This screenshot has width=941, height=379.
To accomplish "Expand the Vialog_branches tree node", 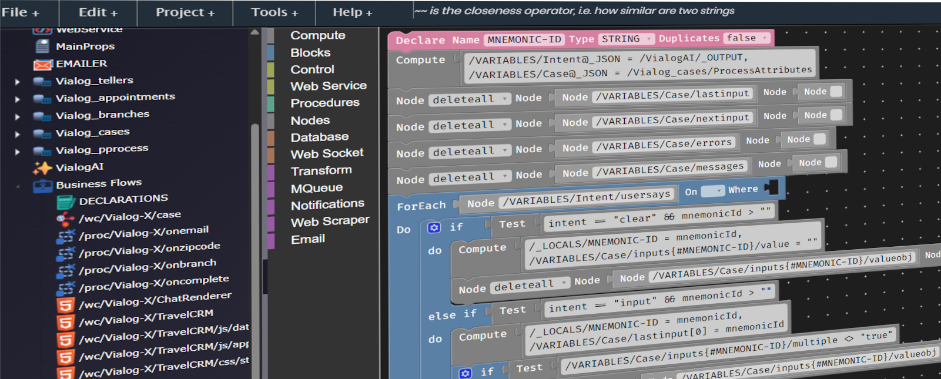I will [x=18, y=117].
